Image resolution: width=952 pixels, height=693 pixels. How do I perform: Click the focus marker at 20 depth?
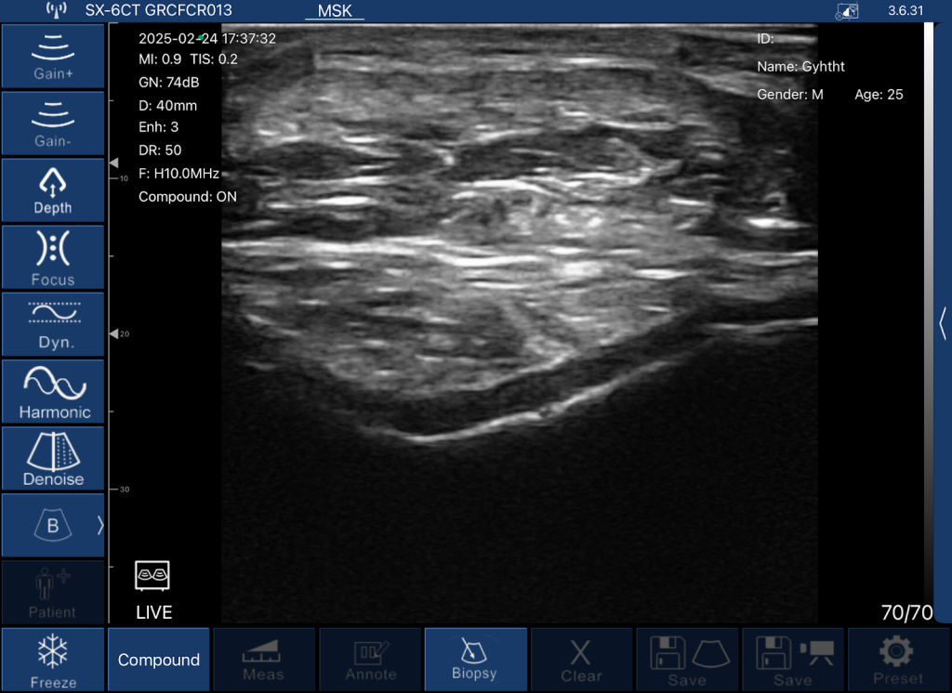pos(113,333)
